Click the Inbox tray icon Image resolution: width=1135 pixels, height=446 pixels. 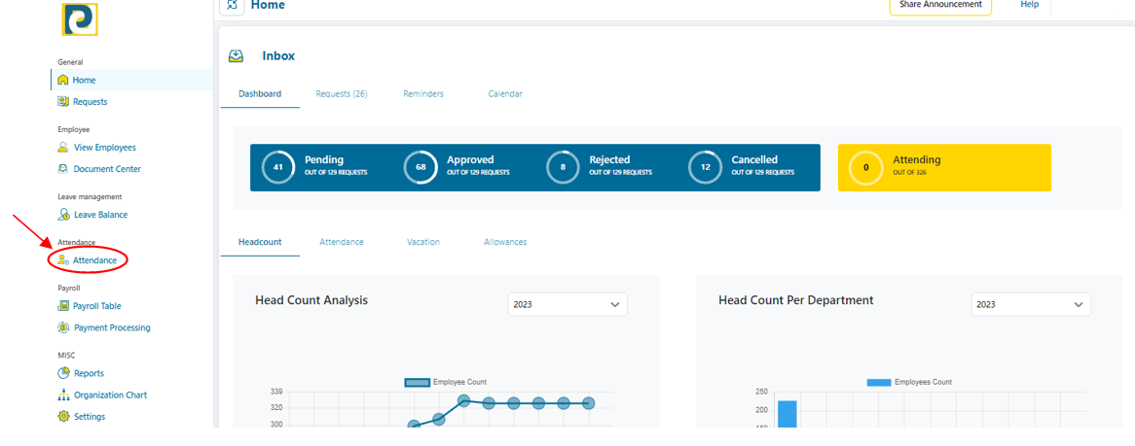(236, 56)
